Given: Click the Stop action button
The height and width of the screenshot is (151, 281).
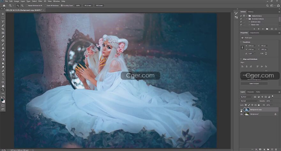Looking at the screenshot, I should pyautogui.click(x=254, y=29).
